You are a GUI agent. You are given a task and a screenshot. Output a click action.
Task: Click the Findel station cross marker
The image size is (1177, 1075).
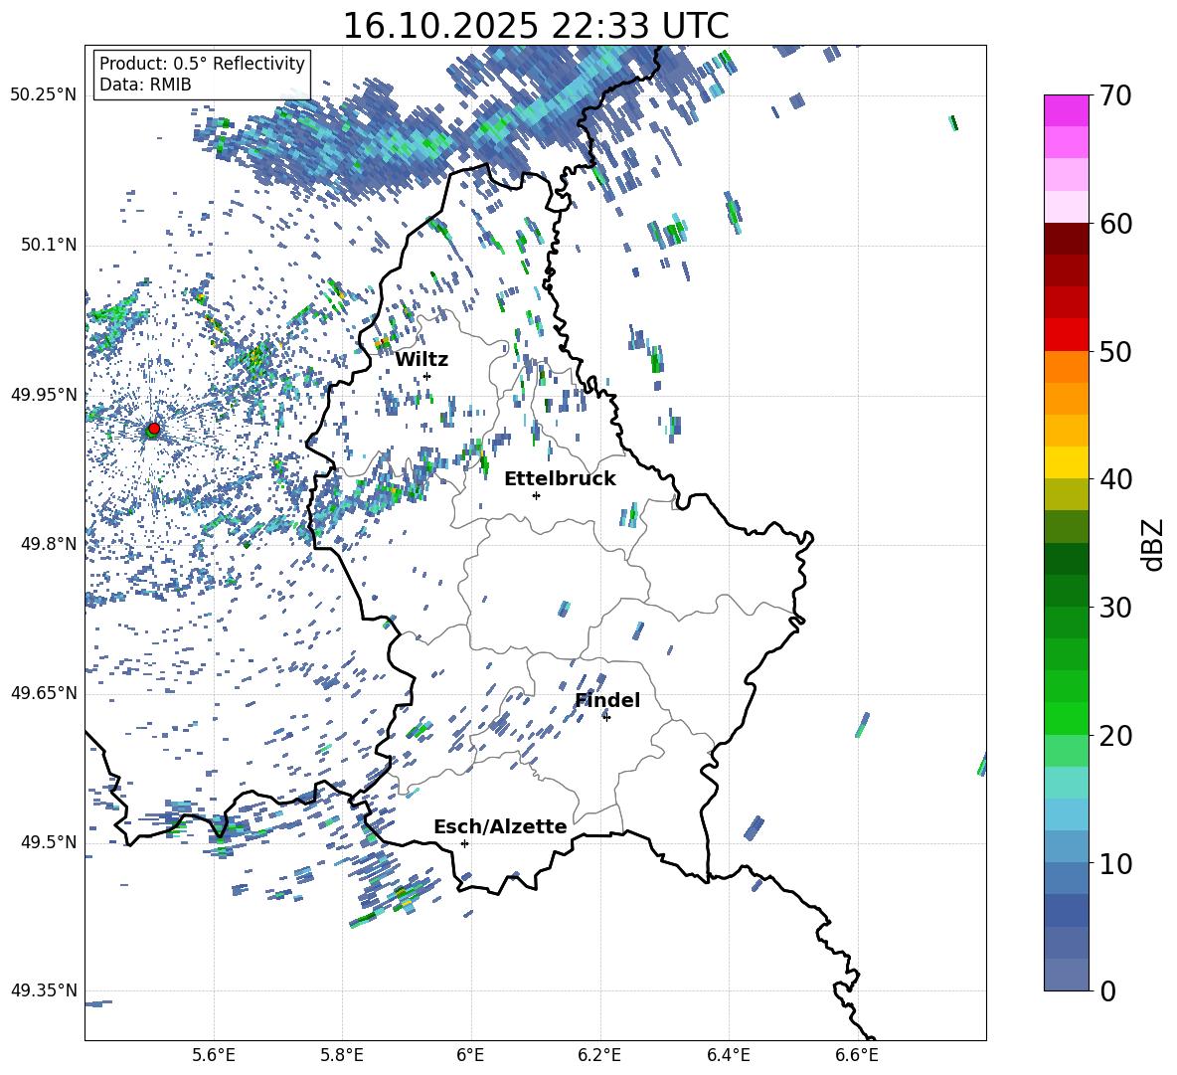point(606,717)
